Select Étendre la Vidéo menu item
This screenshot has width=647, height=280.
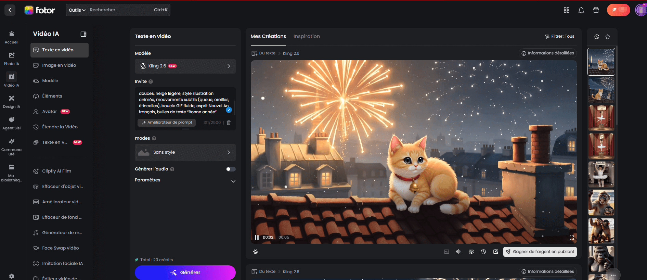60,127
